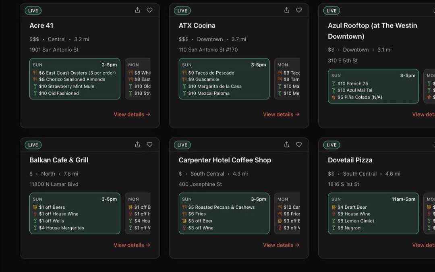Screen dimensions: 435x272
Task: Click the food icon beside East Coast Oysters
Action: pyautogui.click(x=35, y=73)
